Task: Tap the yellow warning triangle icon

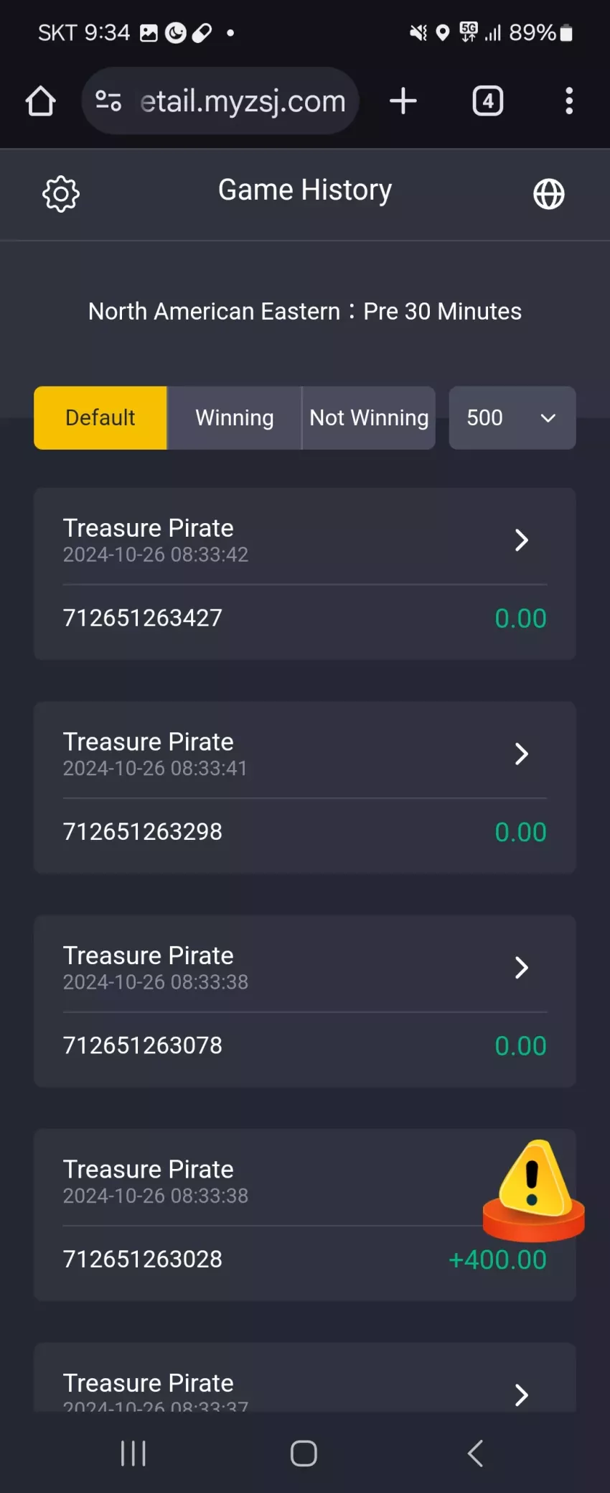Action: pos(534,1190)
